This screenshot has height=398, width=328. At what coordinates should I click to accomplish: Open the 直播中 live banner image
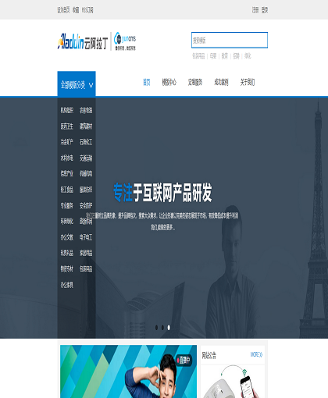129,371
